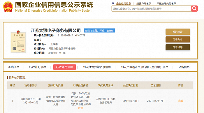The height and width of the screenshot is (113, 204).
Task: Open the 列入经营异常名录信息 tab
Action: point(97,67)
